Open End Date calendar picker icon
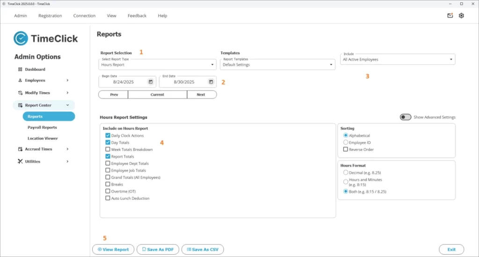Screen dimensions: 479x257 [x=211, y=82]
